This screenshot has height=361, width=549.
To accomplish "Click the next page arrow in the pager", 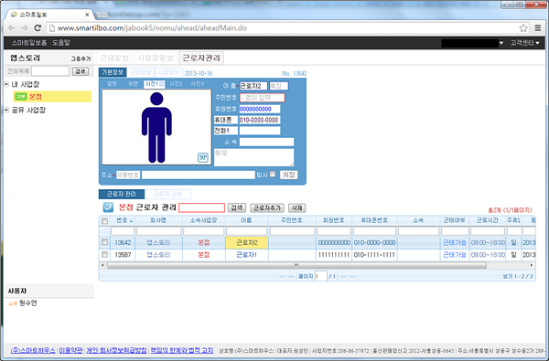I will pos(343,277).
